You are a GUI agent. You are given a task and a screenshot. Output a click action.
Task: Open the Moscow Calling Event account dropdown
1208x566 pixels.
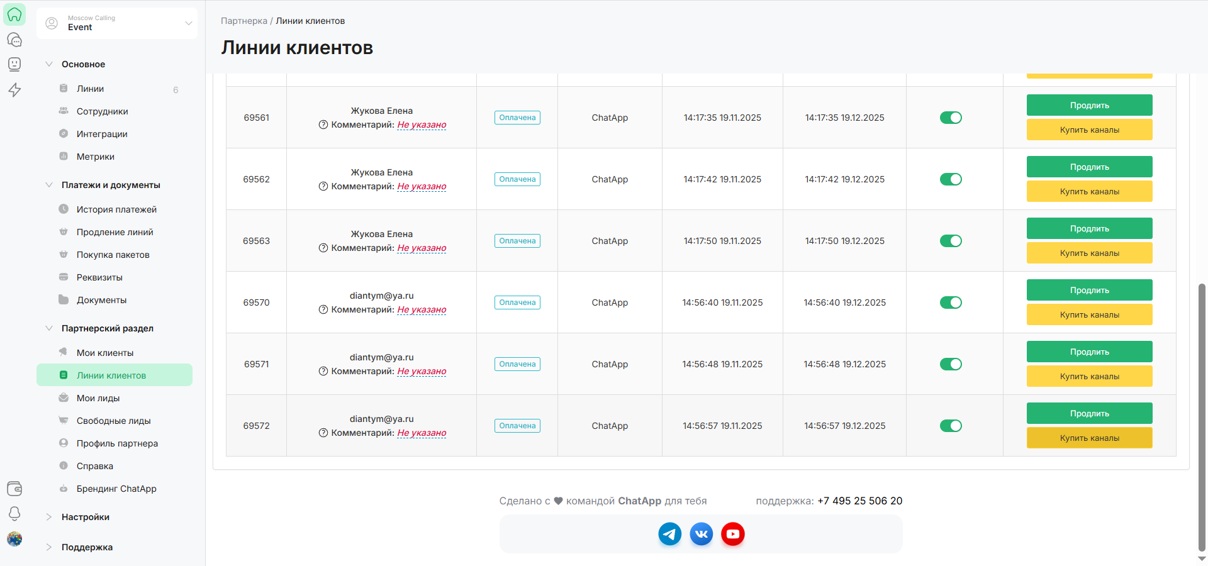click(x=117, y=23)
